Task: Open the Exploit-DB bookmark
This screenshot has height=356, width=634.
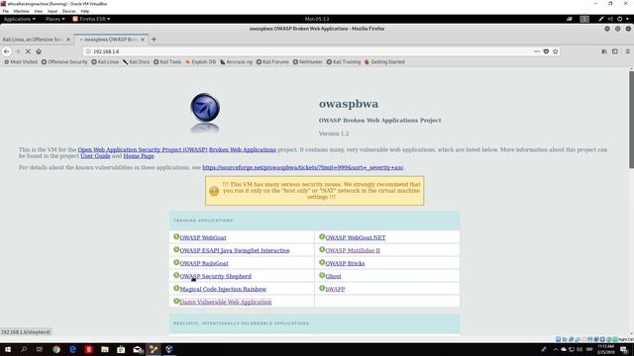Action: point(200,62)
